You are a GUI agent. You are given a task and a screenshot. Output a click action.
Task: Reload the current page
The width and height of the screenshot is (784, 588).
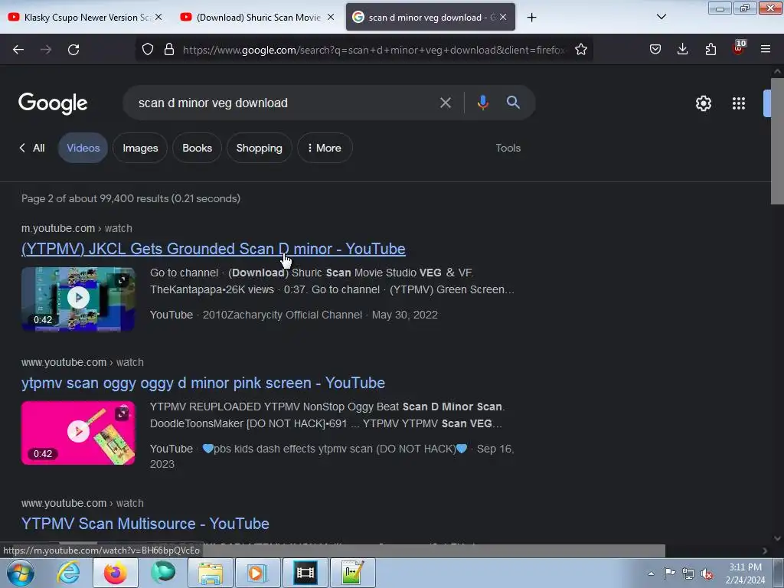pos(73,50)
